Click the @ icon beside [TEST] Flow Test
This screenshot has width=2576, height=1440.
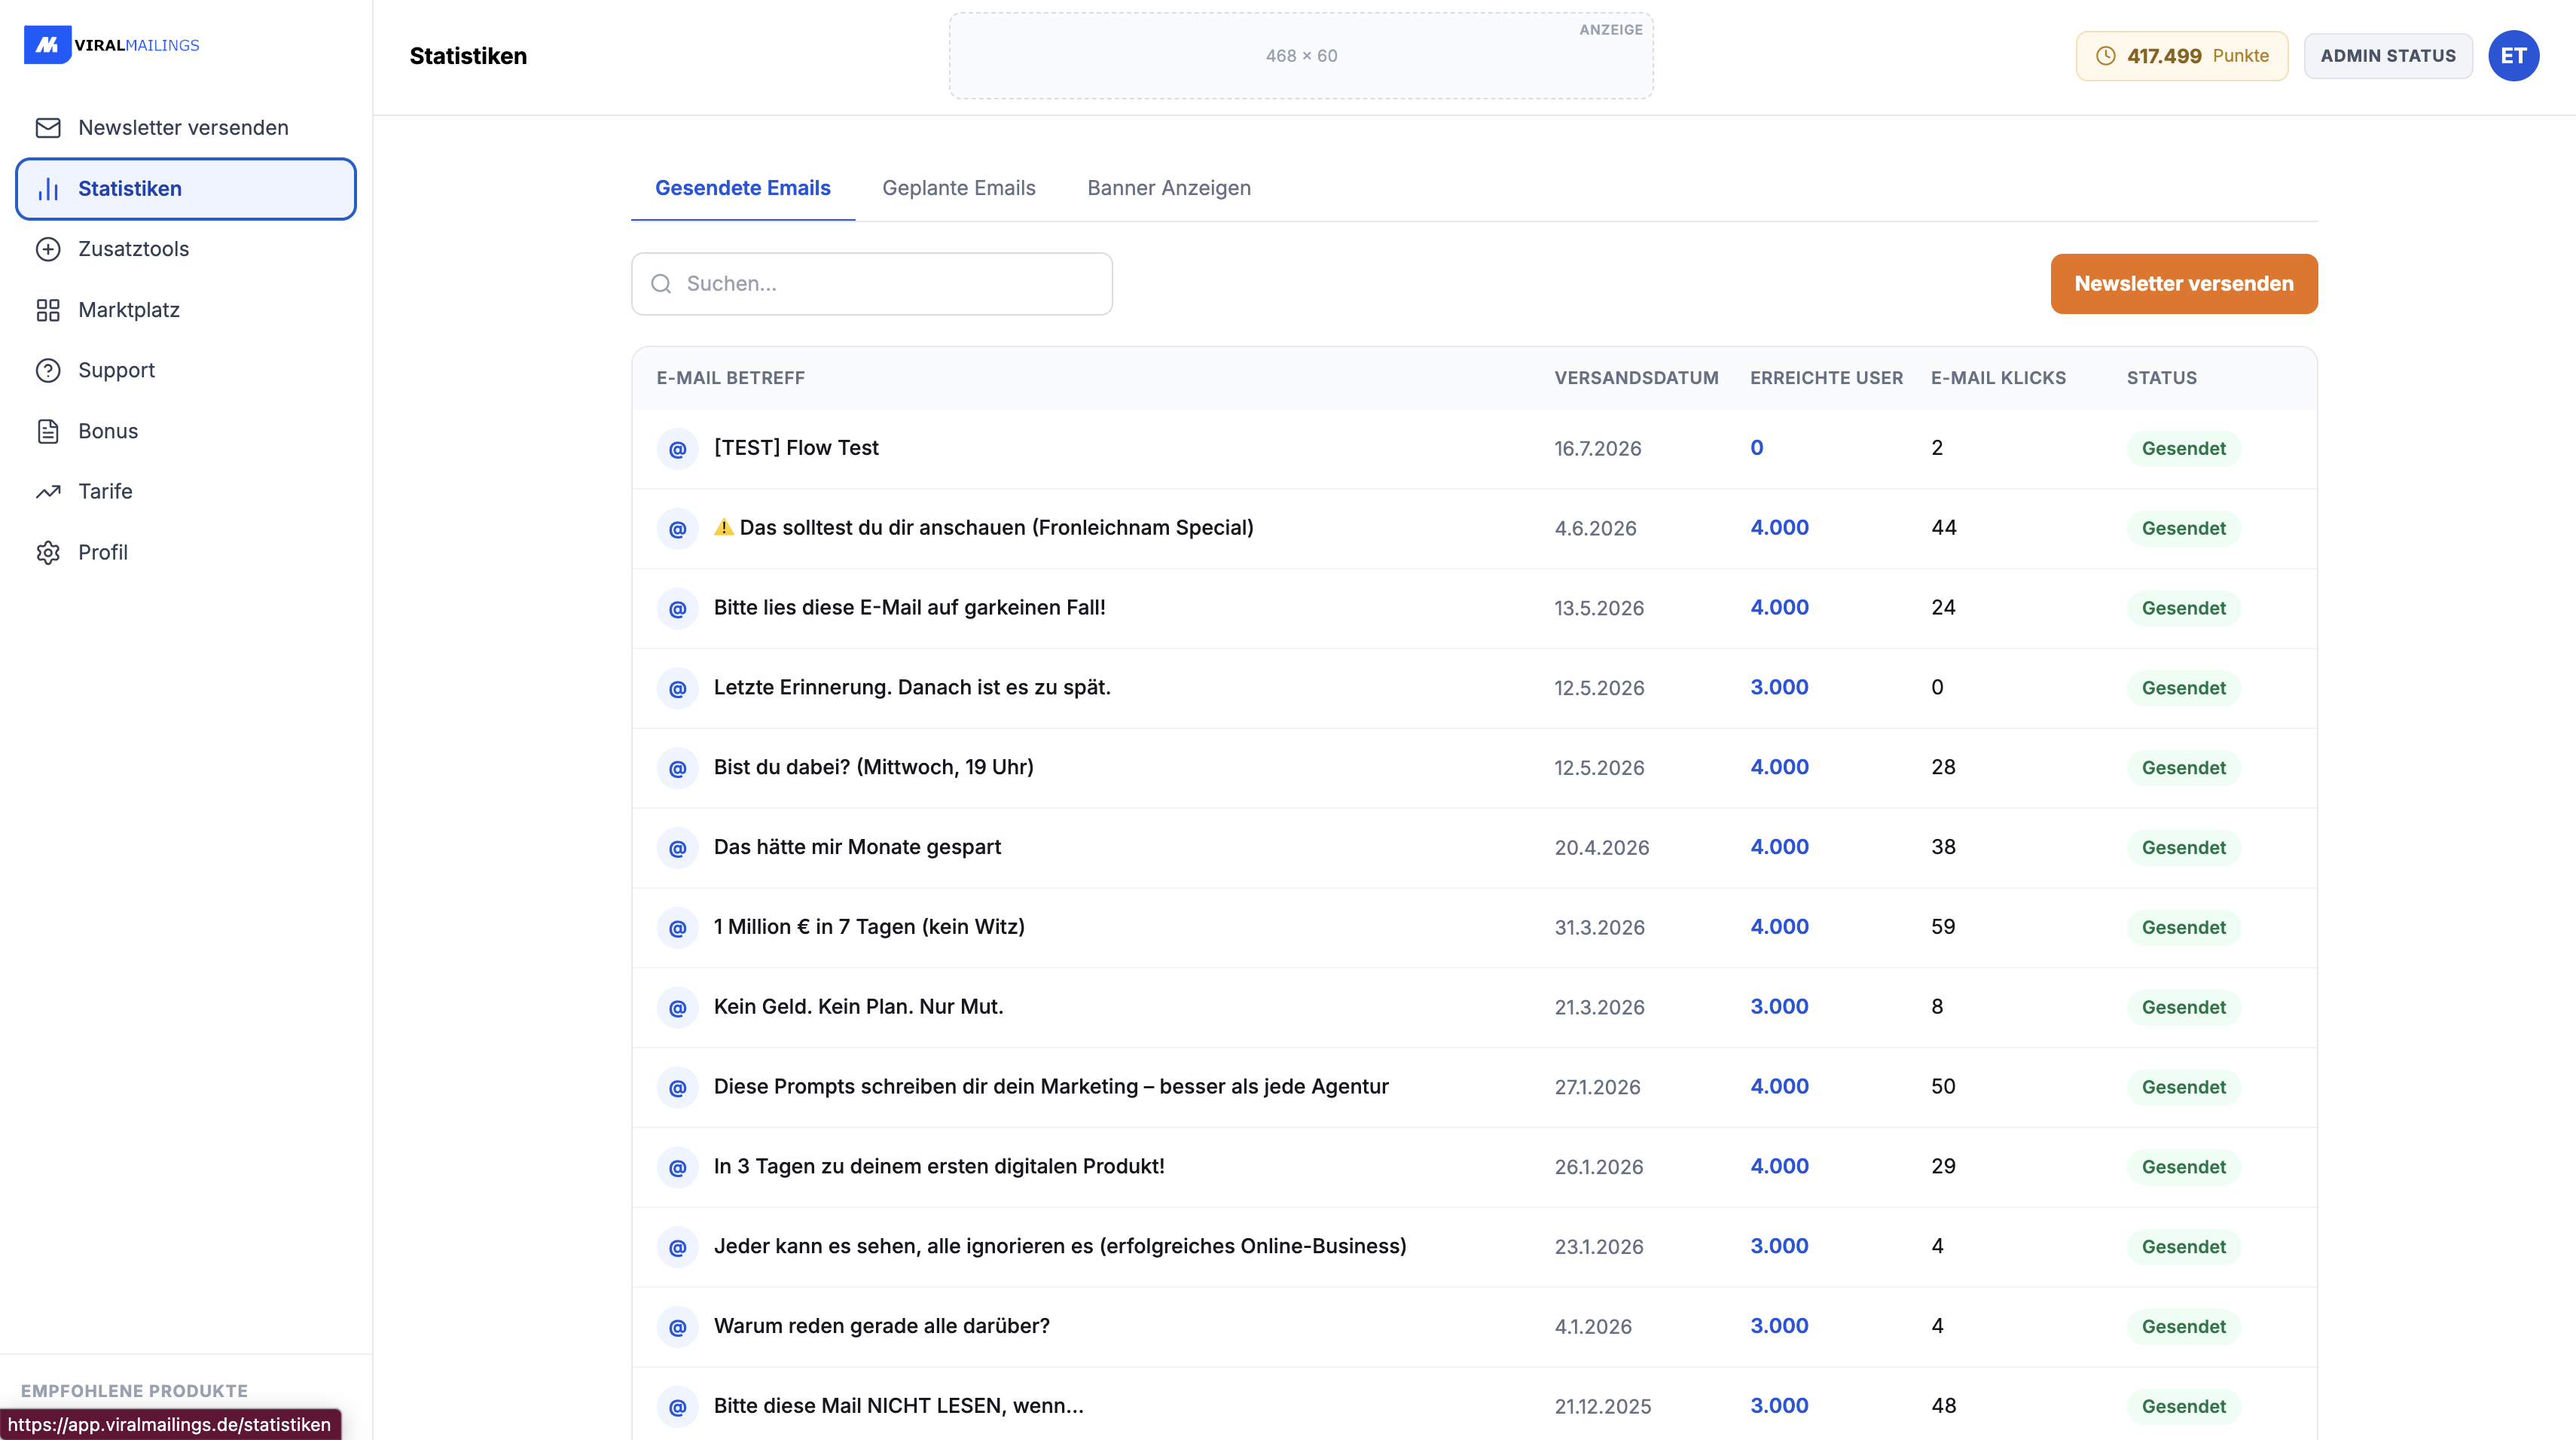[x=677, y=449]
